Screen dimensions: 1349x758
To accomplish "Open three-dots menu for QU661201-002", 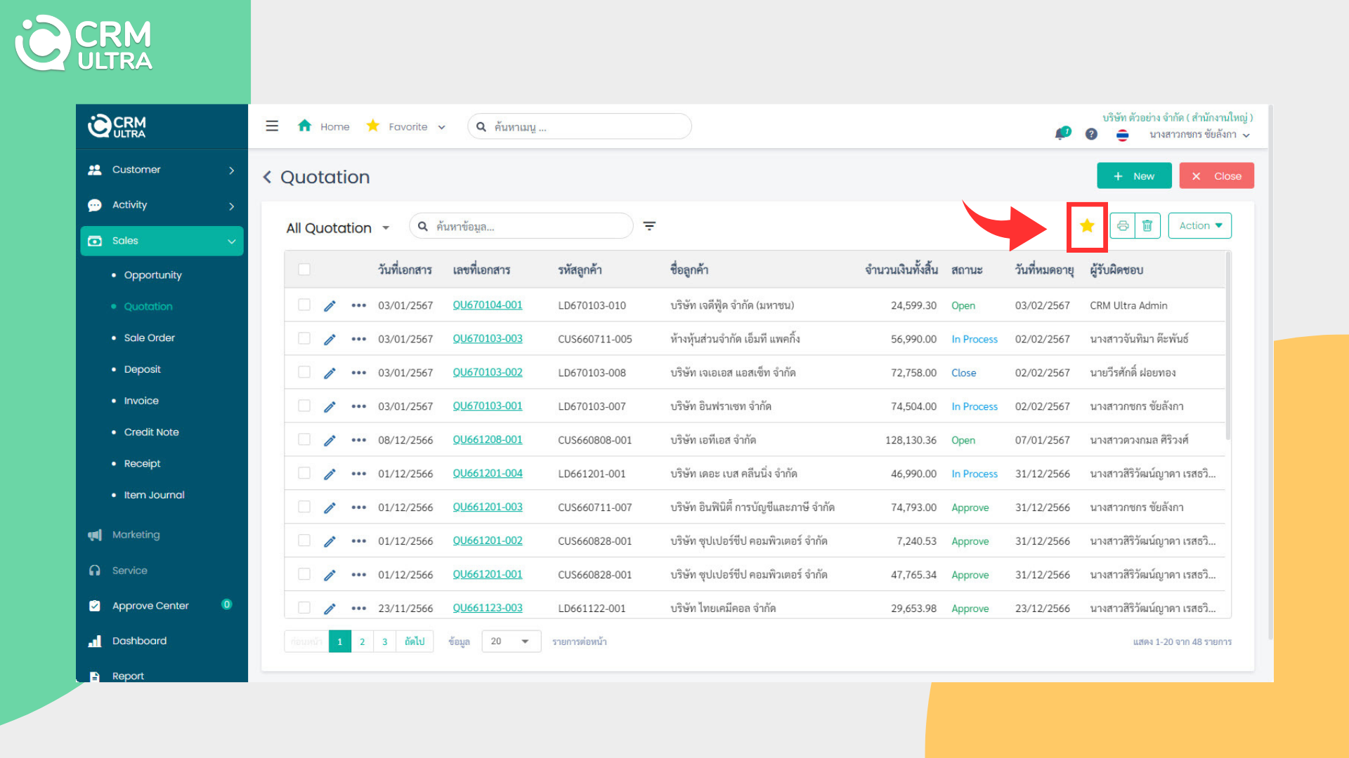I will click(x=359, y=542).
